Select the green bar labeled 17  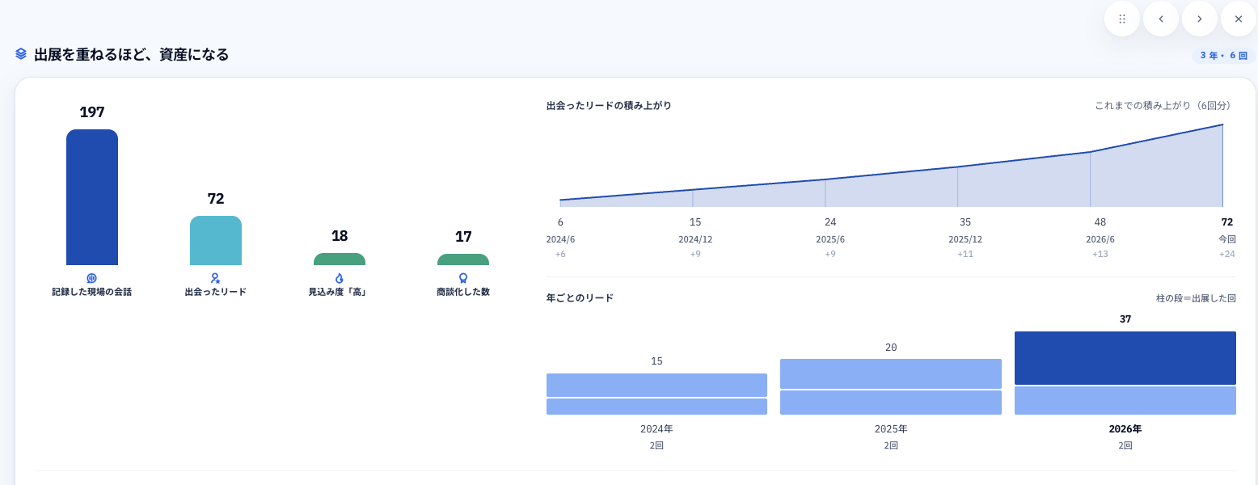click(x=463, y=259)
